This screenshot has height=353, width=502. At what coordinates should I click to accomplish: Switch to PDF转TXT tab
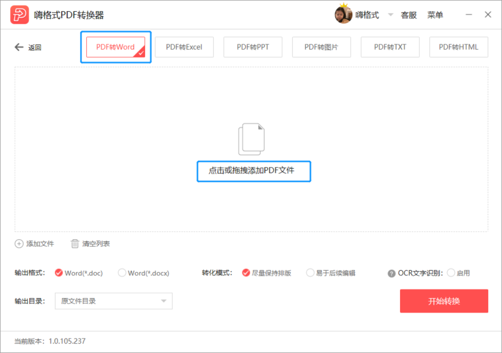(390, 47)
